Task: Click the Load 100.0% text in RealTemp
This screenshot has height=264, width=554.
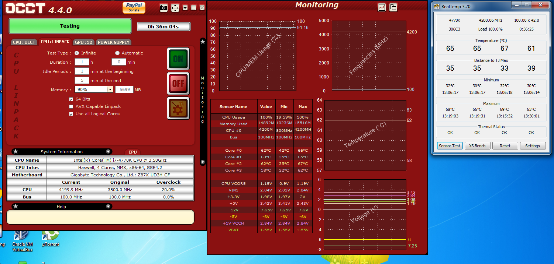Action: [491, 29]
